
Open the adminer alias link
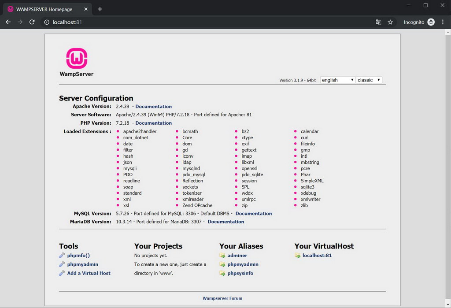pyautogui.click(x=237, y=255)
